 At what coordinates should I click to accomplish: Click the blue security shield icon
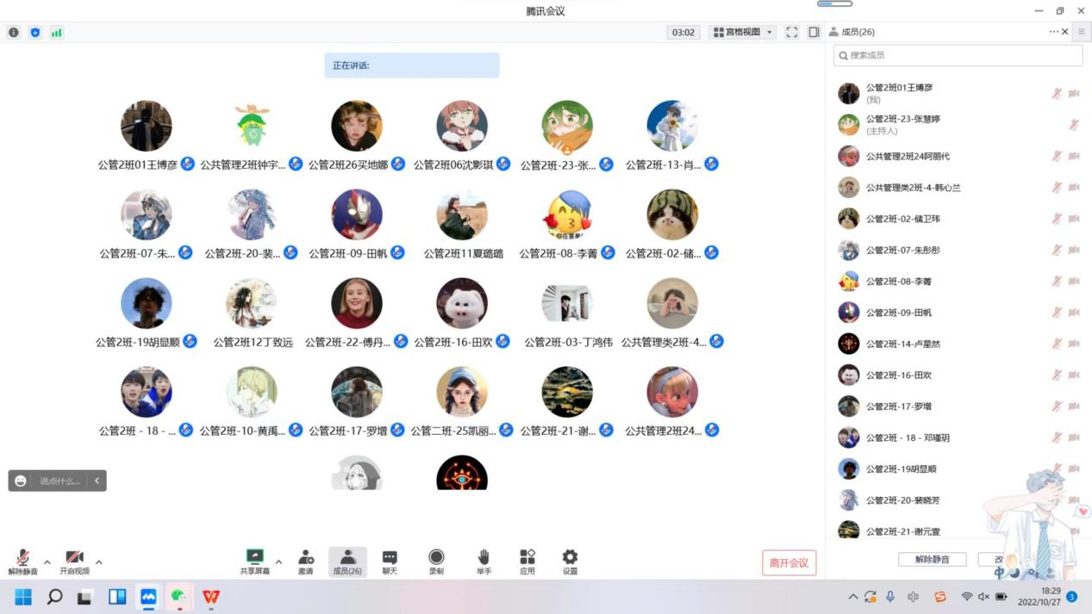pos(35,33)
